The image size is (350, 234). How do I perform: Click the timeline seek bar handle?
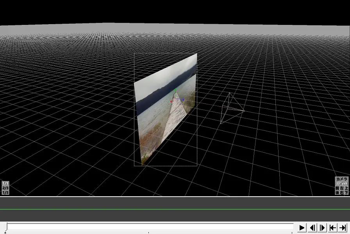point(6,227)
